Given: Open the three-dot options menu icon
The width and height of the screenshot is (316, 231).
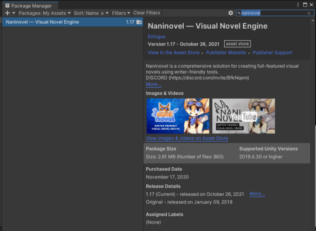Looking at the screenshot, I should coord(298,5).
